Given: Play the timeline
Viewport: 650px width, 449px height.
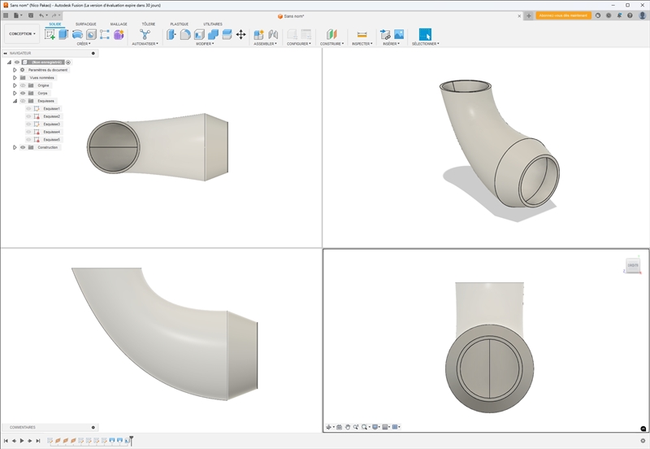Looking at the screenshot, I should 22,441.
